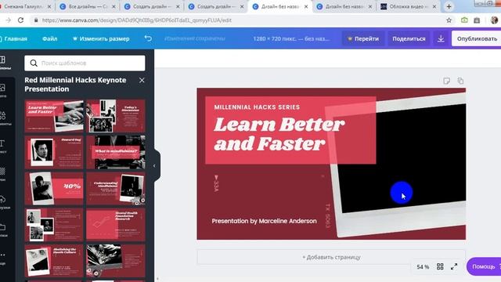This screenshot has height=282, width=501.
Task: Click the Перейти button
Action: pyautogui.click(x=363, y=38)
